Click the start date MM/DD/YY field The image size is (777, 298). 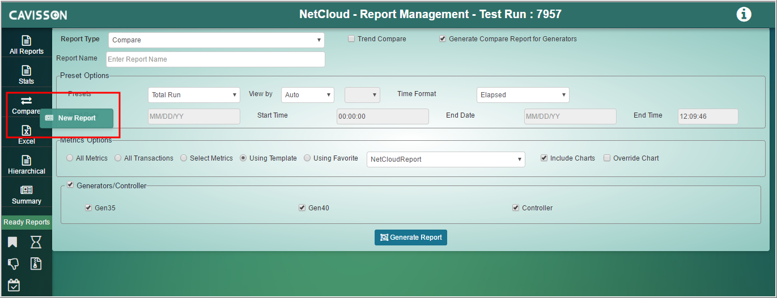coord(194,116)
